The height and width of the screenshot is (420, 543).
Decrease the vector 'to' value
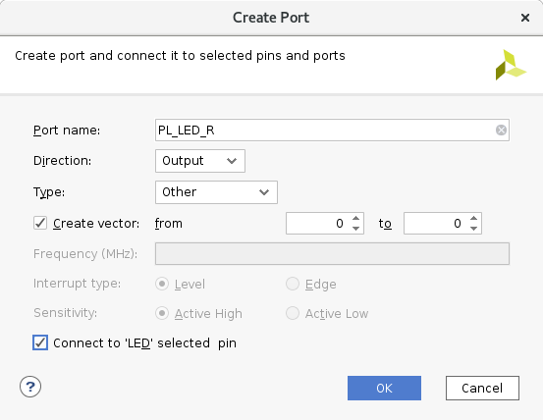473,229
